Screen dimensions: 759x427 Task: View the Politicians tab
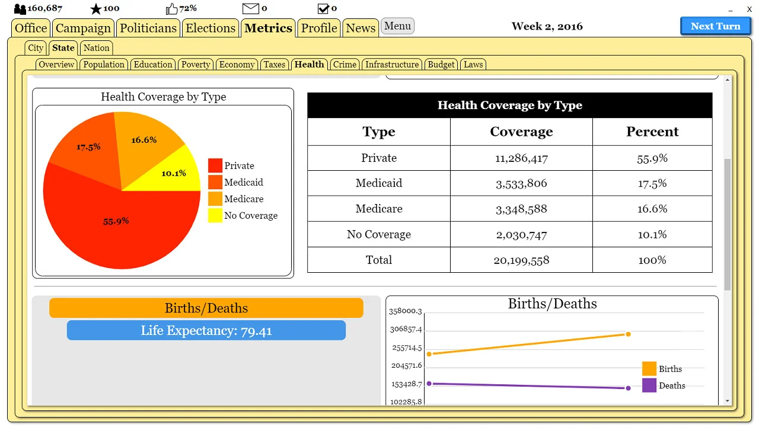[x=148, y=27]
